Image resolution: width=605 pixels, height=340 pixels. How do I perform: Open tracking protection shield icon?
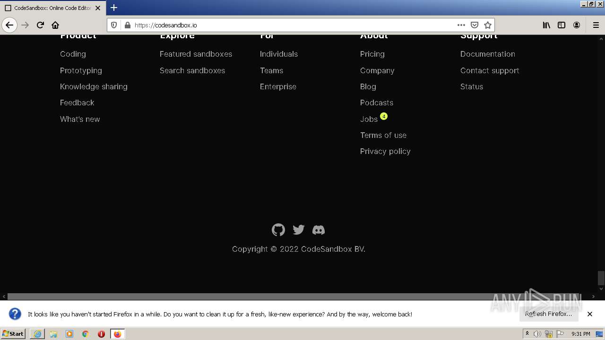[x=114, y=25]
